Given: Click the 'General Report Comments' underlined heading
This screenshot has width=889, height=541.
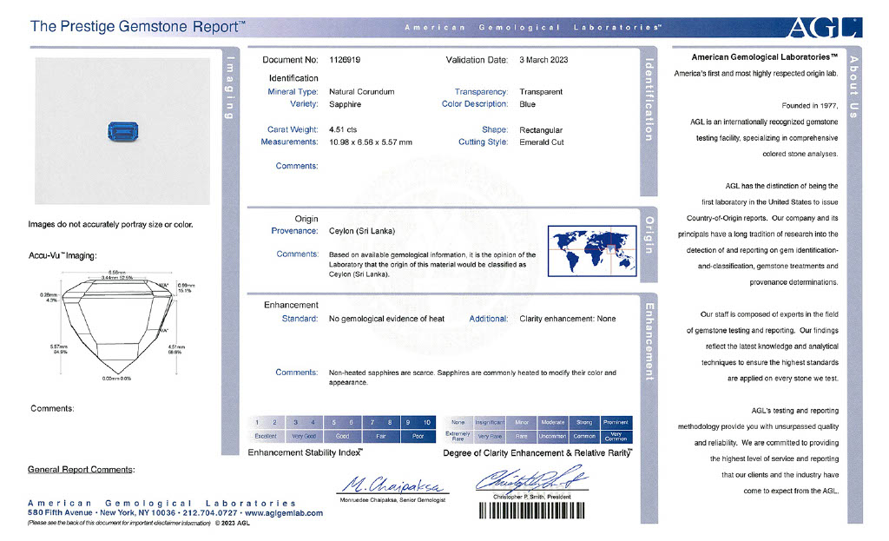Looking at the screenshot, I should 82,470.
